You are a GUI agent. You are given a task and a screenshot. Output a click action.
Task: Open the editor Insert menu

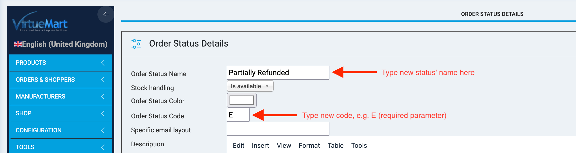click(260, 145)
